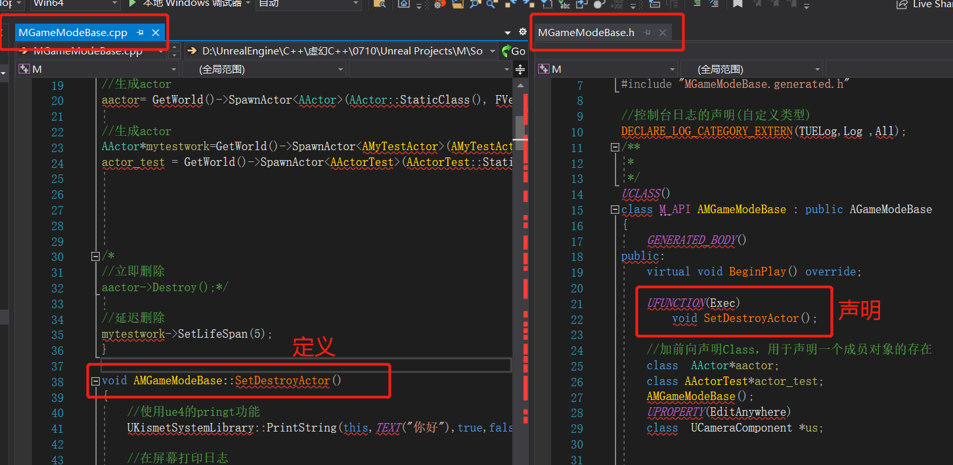Click "void AMGameModeBase::SetDestroyActor()" definition

(x=221, y=381)
